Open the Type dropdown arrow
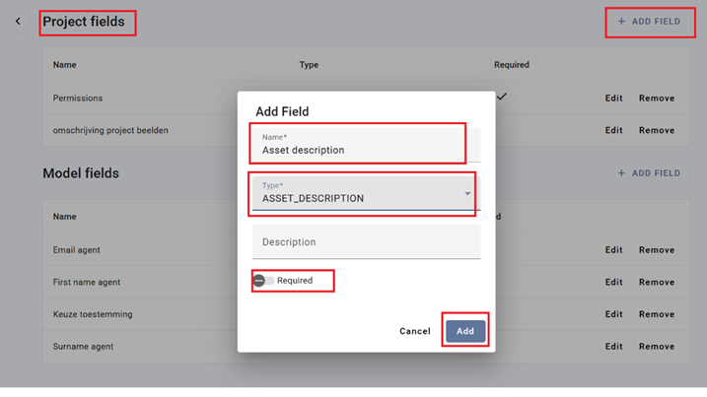707x397 pixels. [467, 193]
